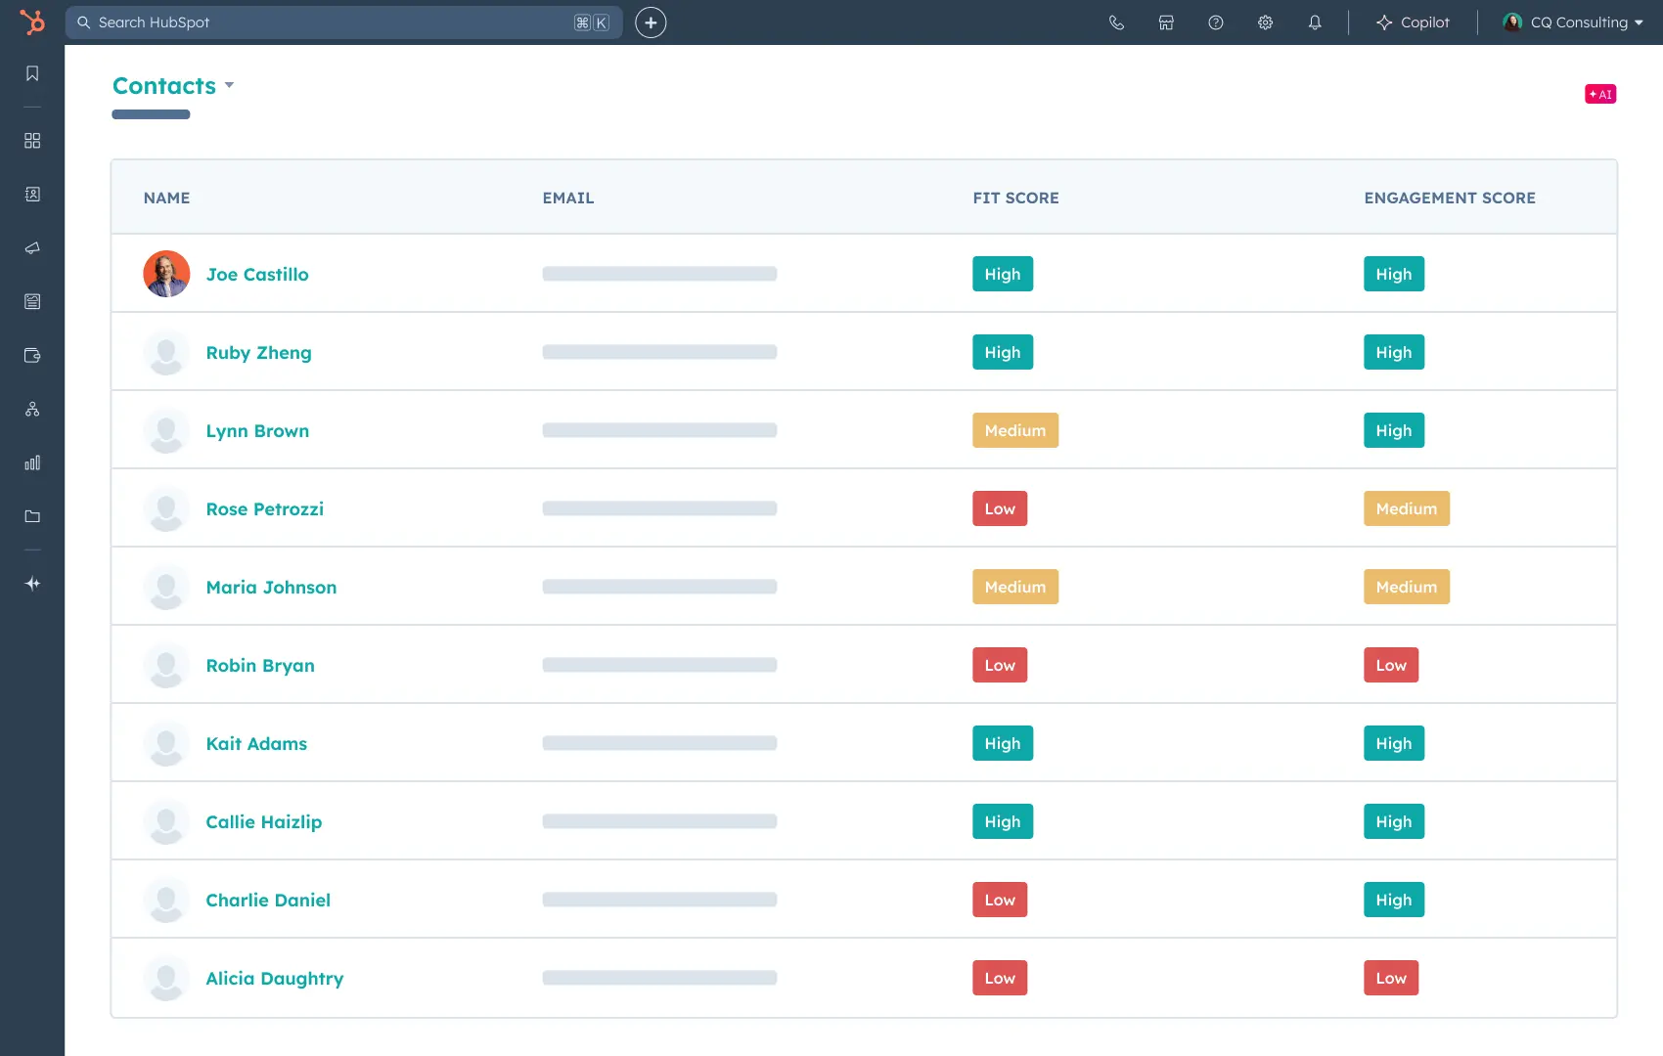The height and width of the screenshot is (1056, 1663).
Task: Click the AI badge near top right
Action: coord(1600,94)
